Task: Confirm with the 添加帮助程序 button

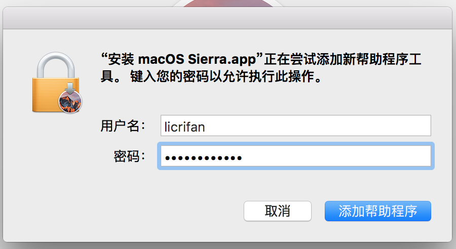Action: point(377,211)
